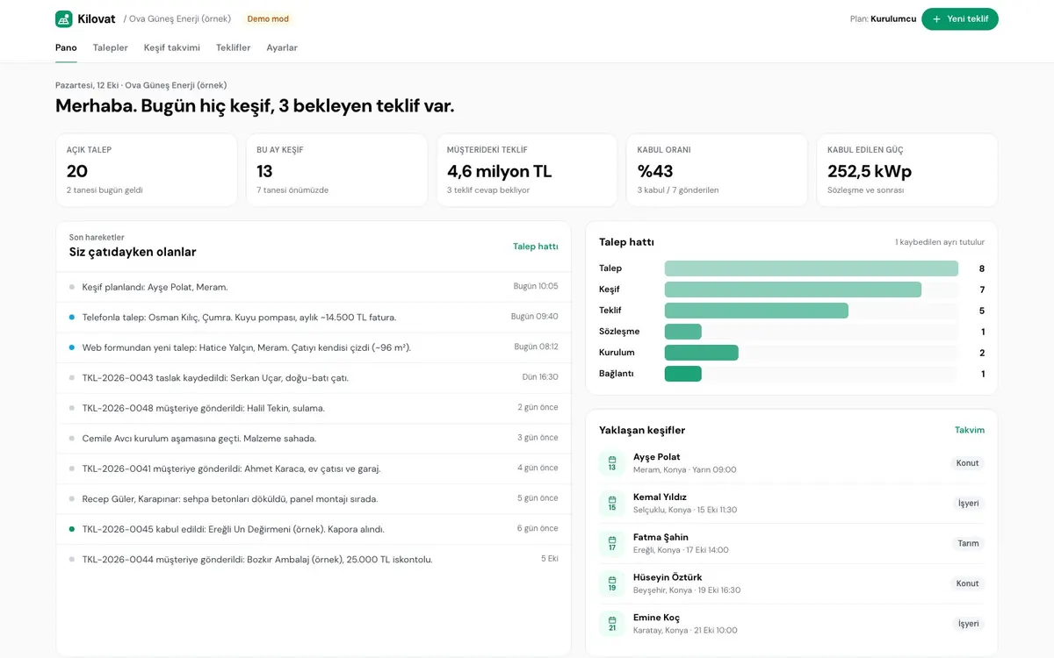Viewport: 1054px width, 658px height.
Task: Click the calendar icon numbered 13 beside Ayşe Polat
Action: (612, 463)
